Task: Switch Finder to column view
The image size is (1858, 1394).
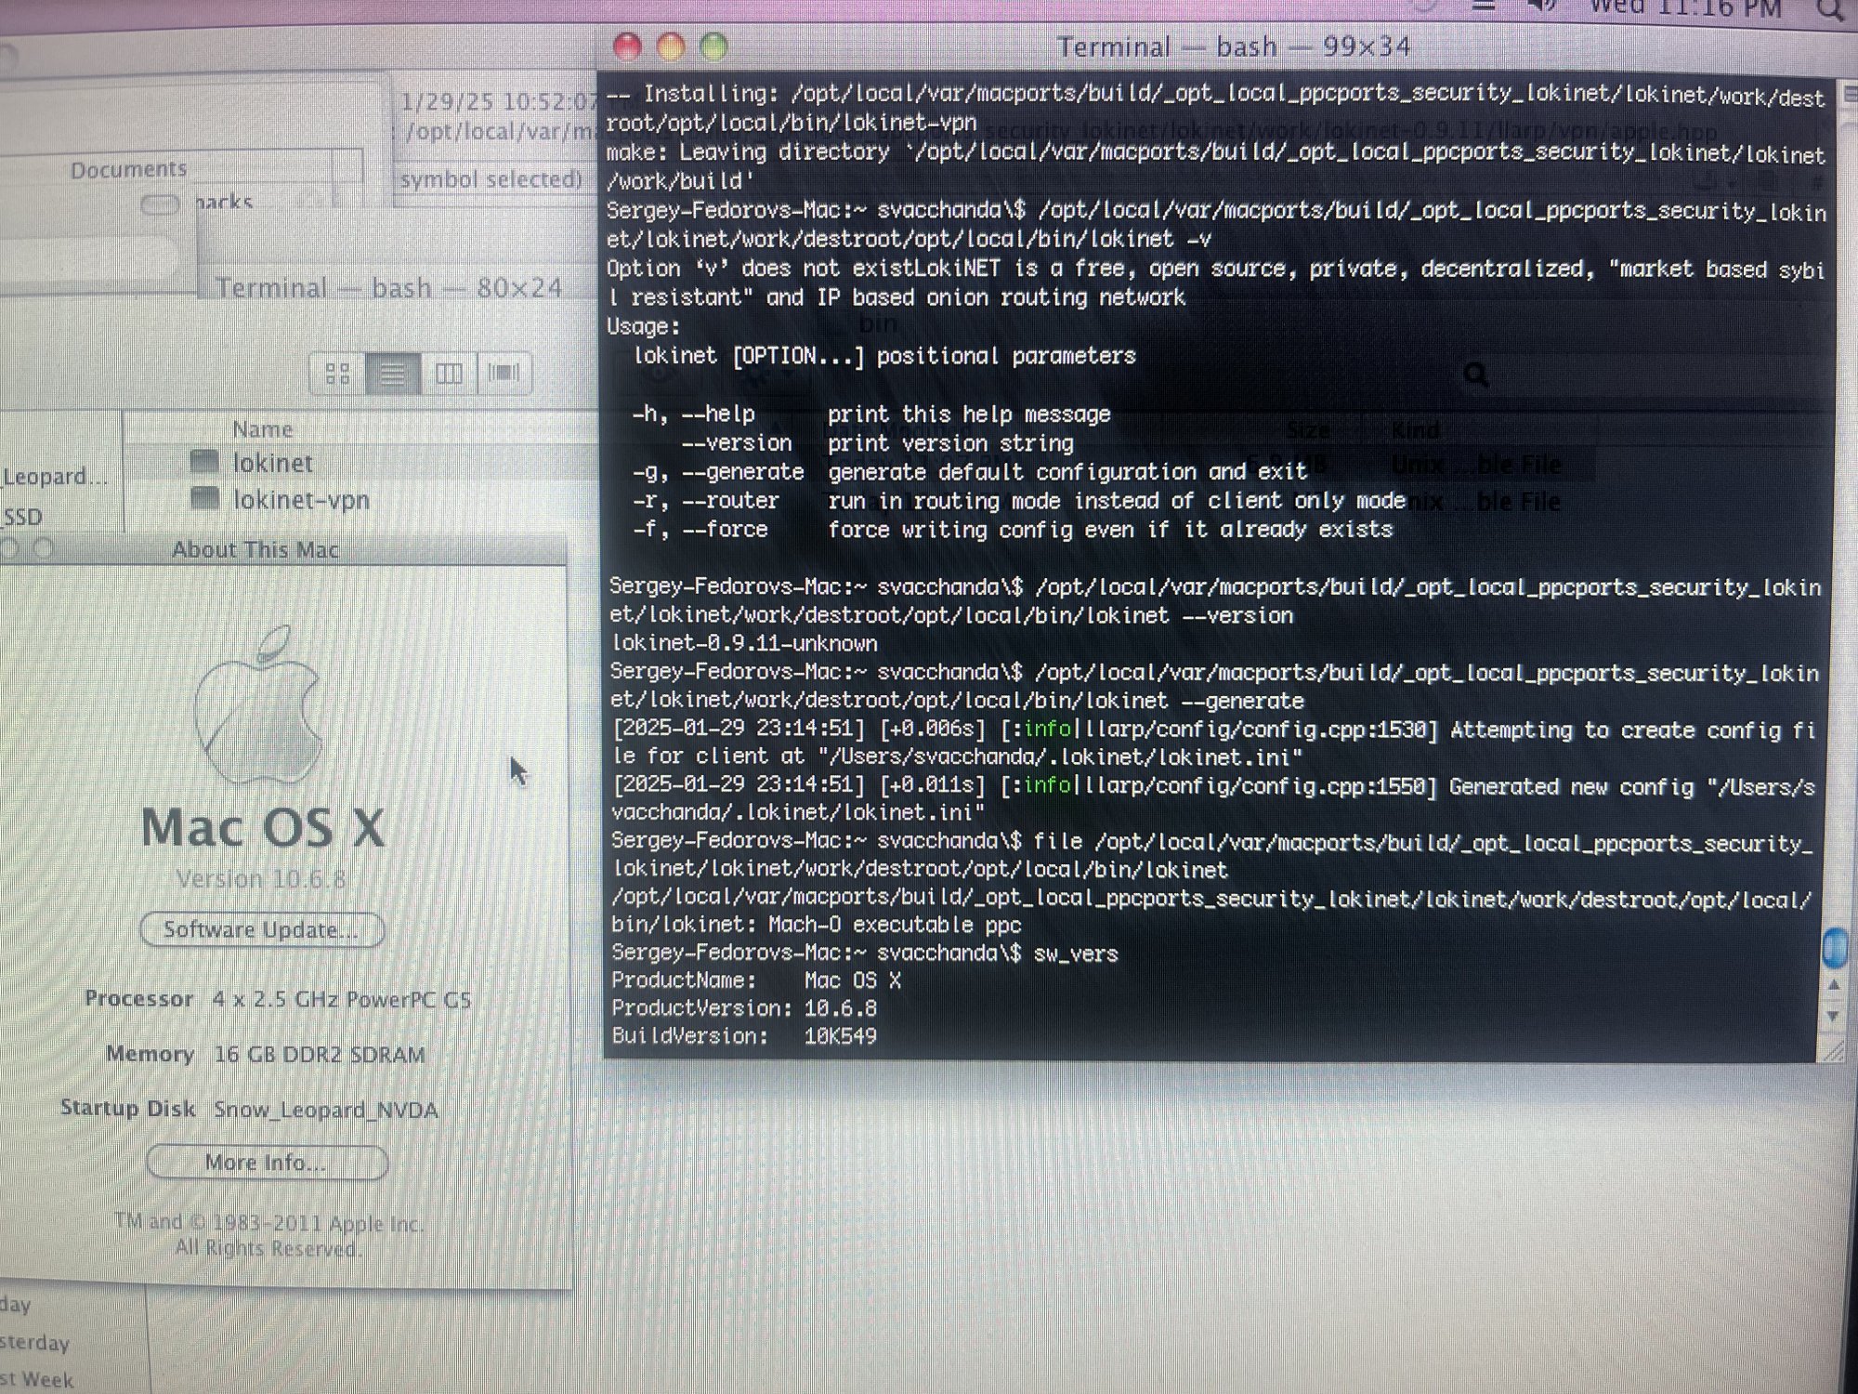Action: coord(449,374)
